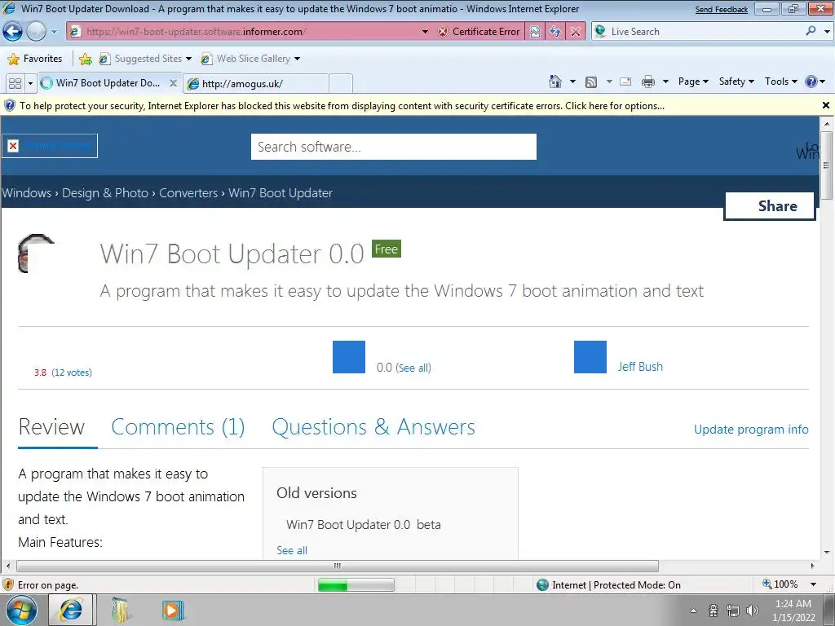The height and width of the screenshot is (626, 835).
Task: Click the Compatibility View icon
Action: point(535,32)
